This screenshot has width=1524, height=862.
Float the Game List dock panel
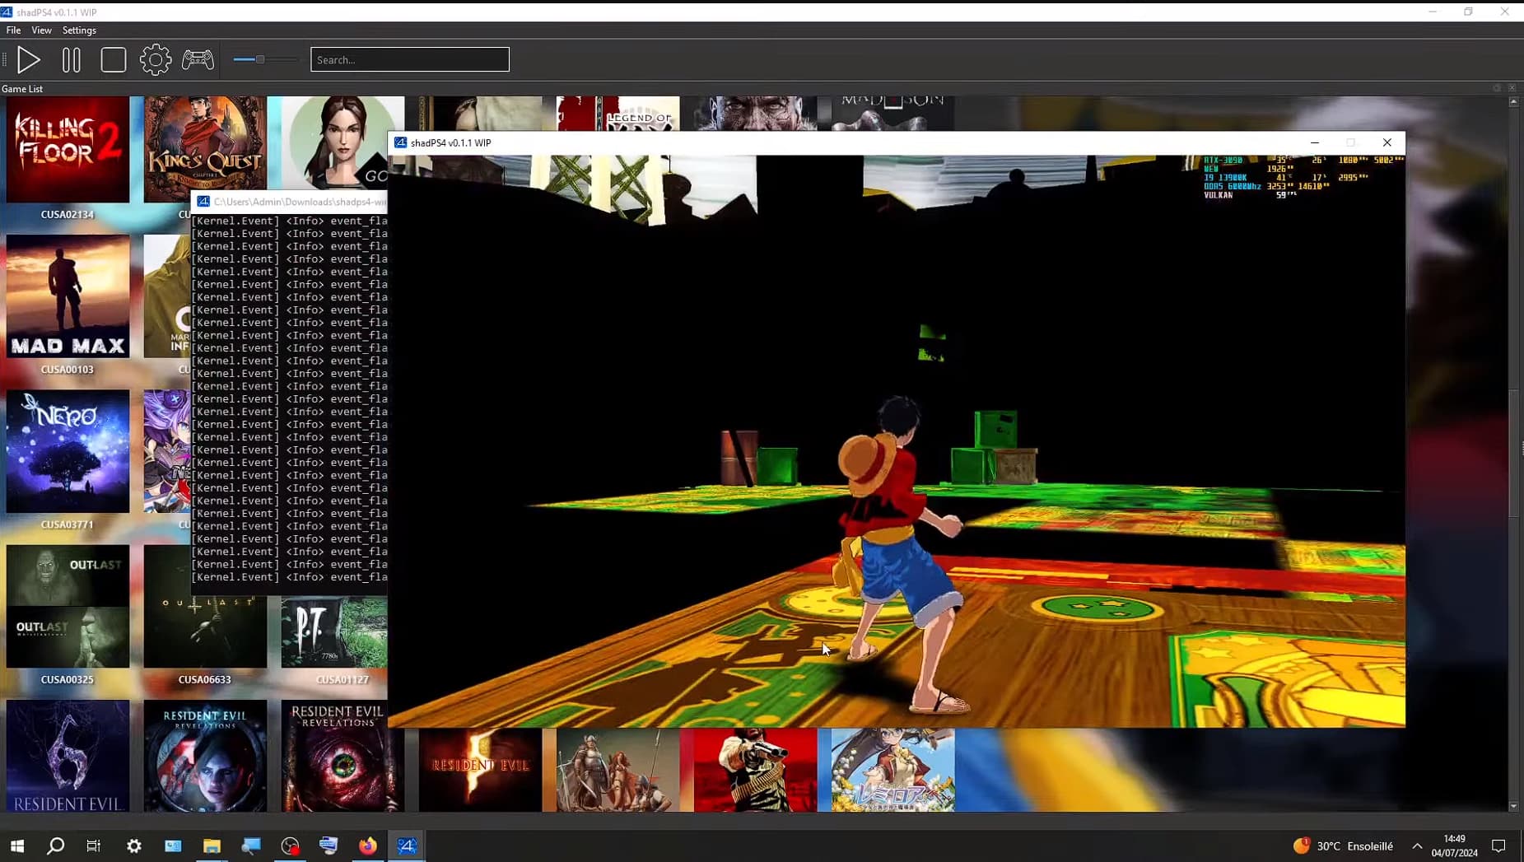(1498, 88)
